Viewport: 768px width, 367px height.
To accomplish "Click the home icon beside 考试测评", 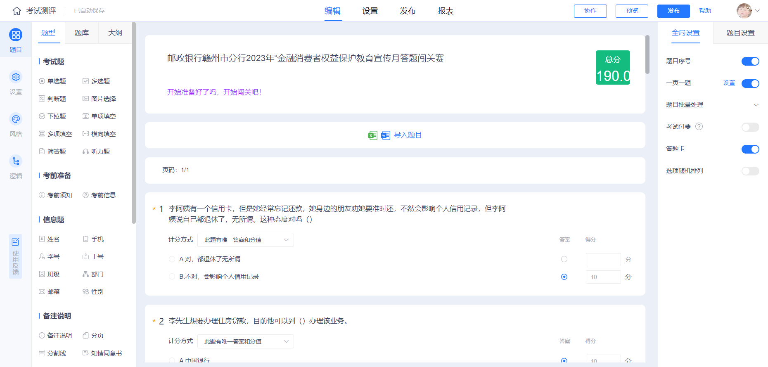I will 17,11.
